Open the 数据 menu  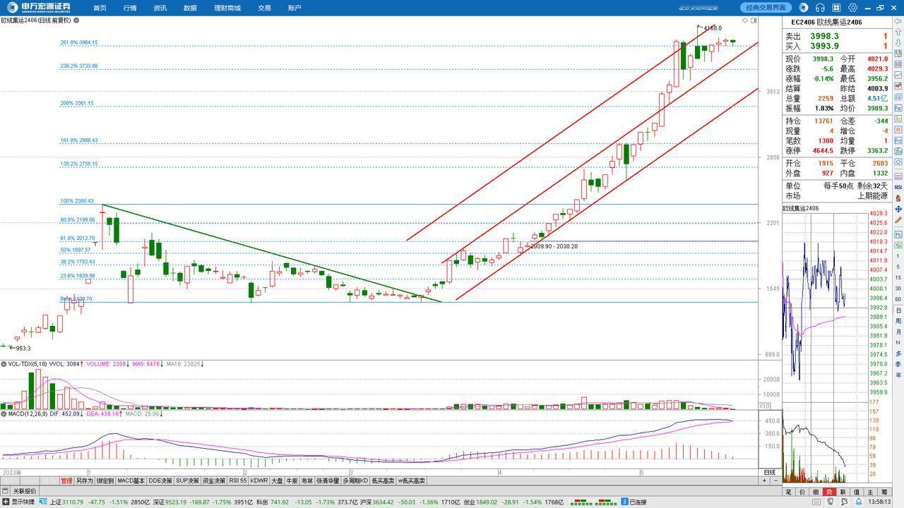[x=190, y=8]
